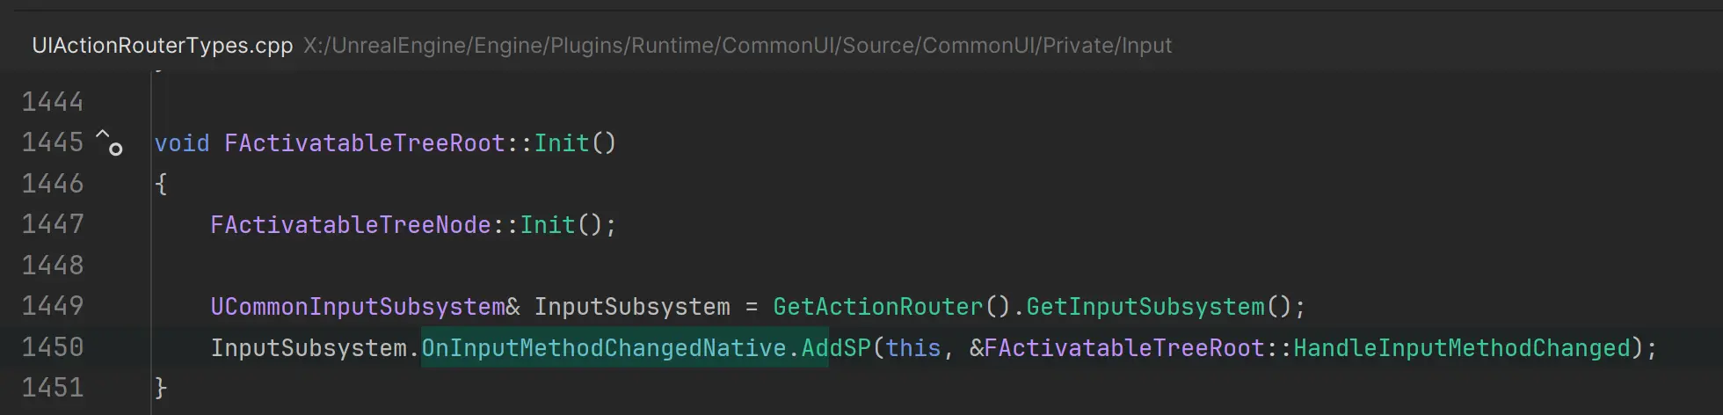Click line number 1451 in the gutter
This screenshot has width=1723, height=415.
click(53, 388)
